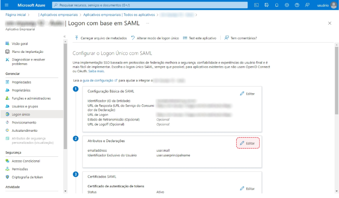The width and height of the screenshot is (339, 198).
Task: Click the Saiba mais link
Action: pos(96,71)
